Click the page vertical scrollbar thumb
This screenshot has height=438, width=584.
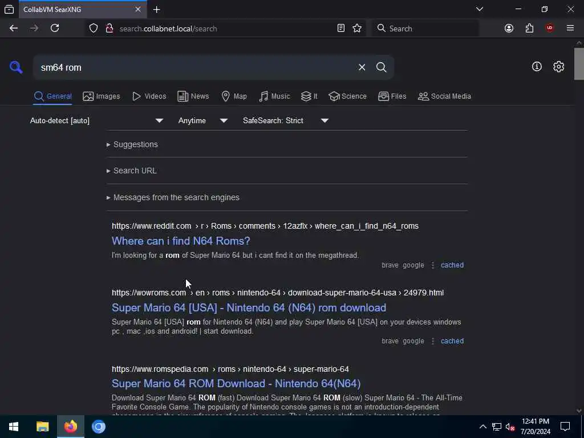coord(579,64)
